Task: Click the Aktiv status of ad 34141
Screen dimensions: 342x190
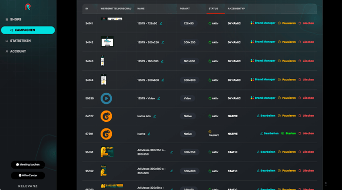Action: [213, 23]
